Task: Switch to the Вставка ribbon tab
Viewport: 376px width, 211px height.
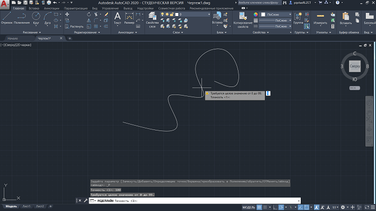Action: coord(34,8)
